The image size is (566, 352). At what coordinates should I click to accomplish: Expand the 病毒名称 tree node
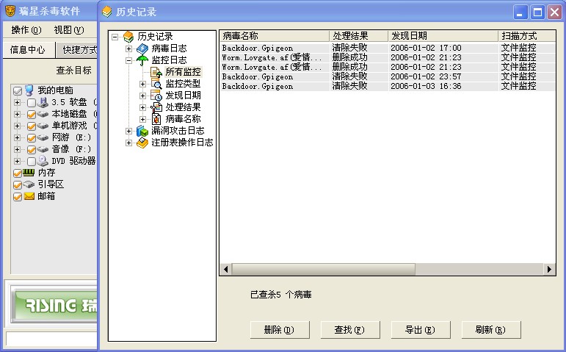(142, 119)
